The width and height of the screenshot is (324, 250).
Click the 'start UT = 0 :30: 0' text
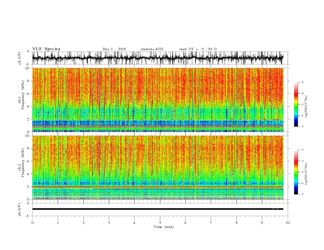(198, 49)
